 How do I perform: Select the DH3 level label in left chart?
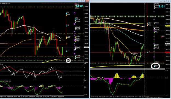[x=67, y=25]
